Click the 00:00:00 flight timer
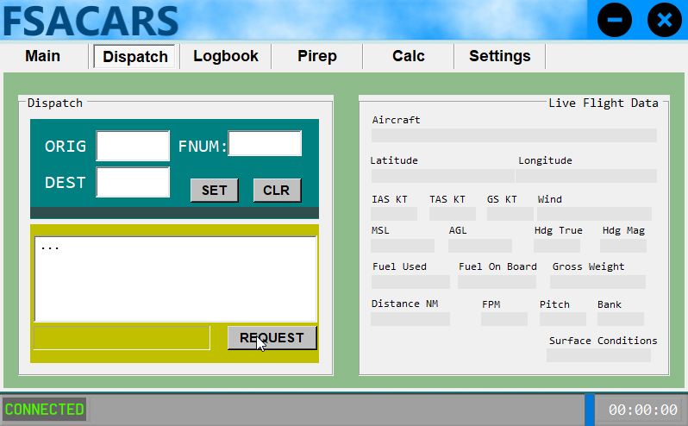The height and width of the screenshot is (426, 688). pos(642,410)
